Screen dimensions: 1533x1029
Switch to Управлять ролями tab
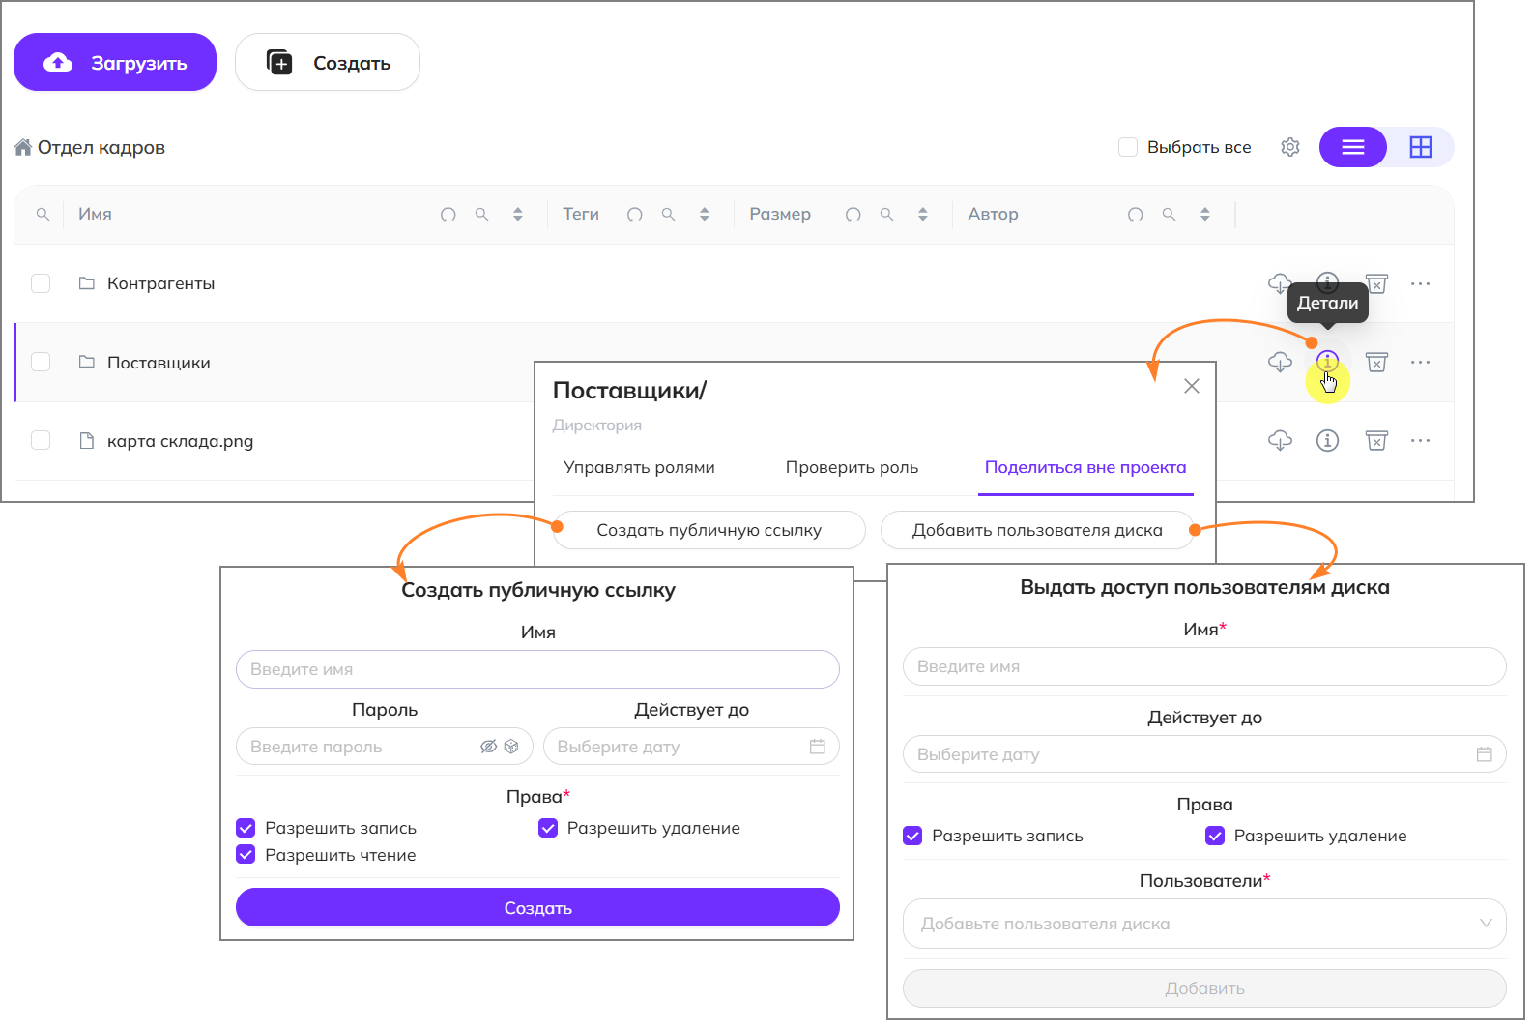pyautogui.click(x=639, y=468)
